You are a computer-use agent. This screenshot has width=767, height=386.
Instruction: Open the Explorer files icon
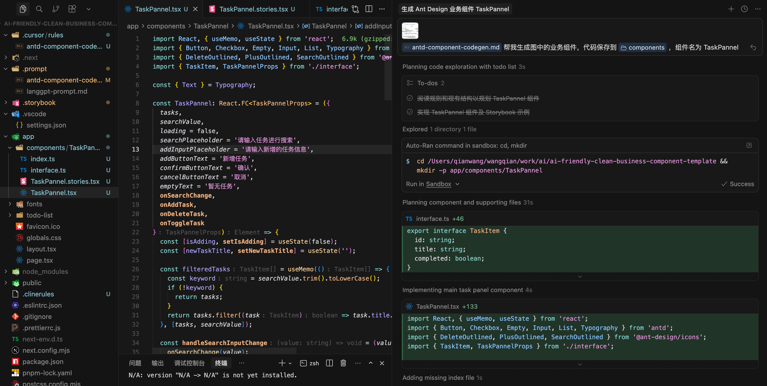(23, 9)
